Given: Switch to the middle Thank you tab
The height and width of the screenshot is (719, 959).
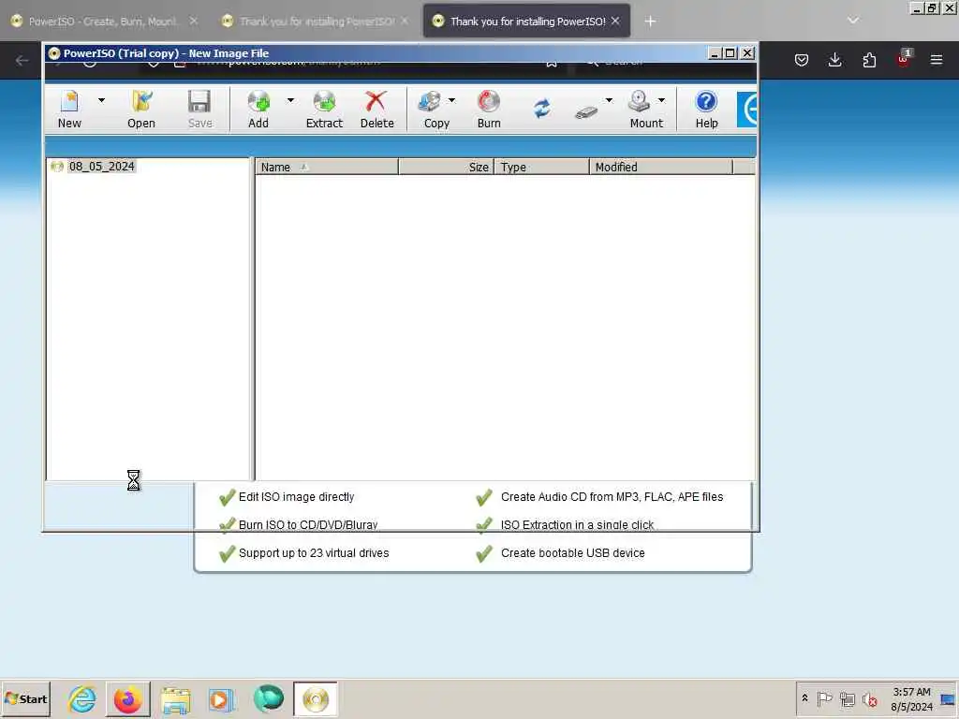Looking at the screenshot, I should point(317,22).
